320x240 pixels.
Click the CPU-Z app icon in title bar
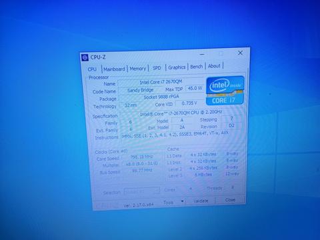pyautogui.click(x=85, y=57)
